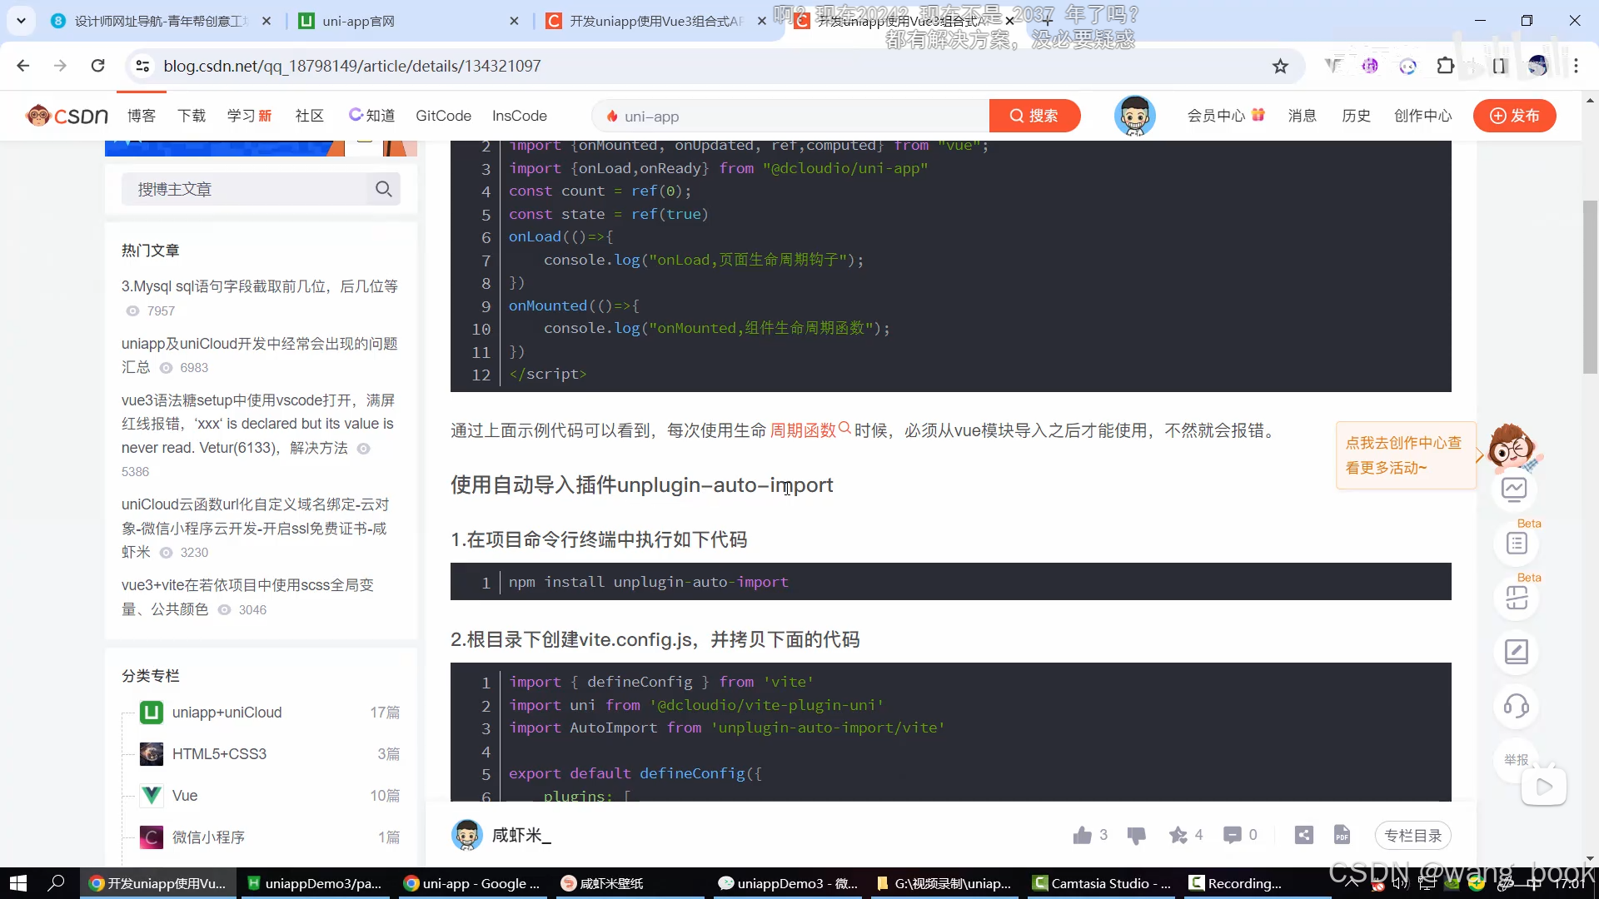Export article as PDF icon
Viewport: 1599px width, 899px height.
(1342, 835)
